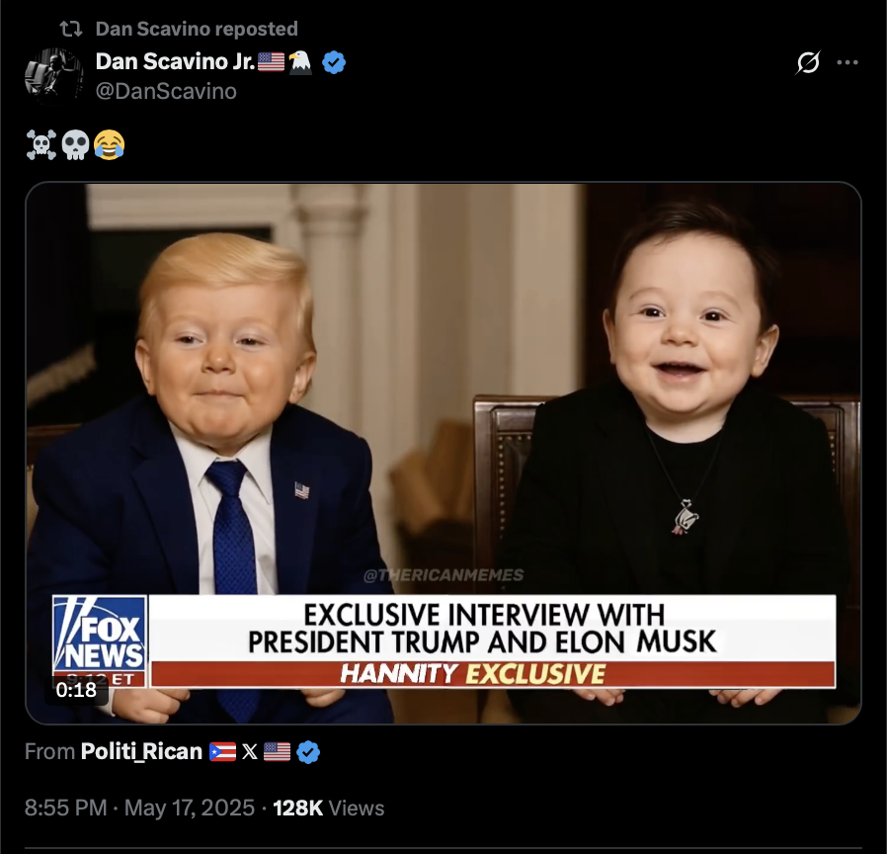
Task: Click the @DanScavino handle
Action: tap(166, 91)
